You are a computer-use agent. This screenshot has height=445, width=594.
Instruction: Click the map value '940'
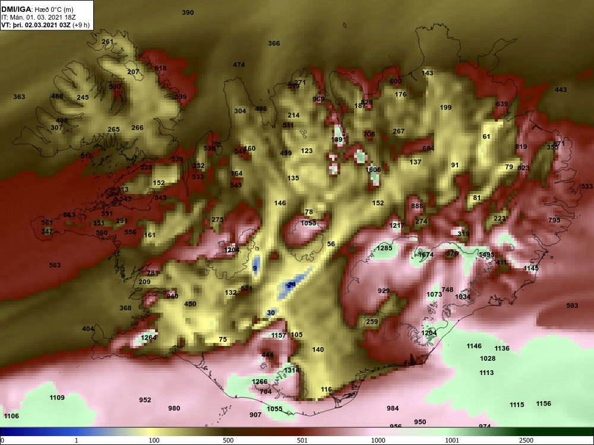[172, 296]
